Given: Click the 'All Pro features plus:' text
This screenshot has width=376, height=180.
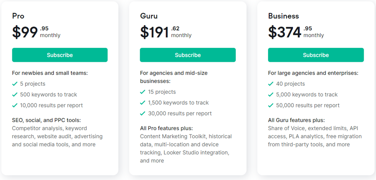Looking at the screenshot, I should (166, 128).
